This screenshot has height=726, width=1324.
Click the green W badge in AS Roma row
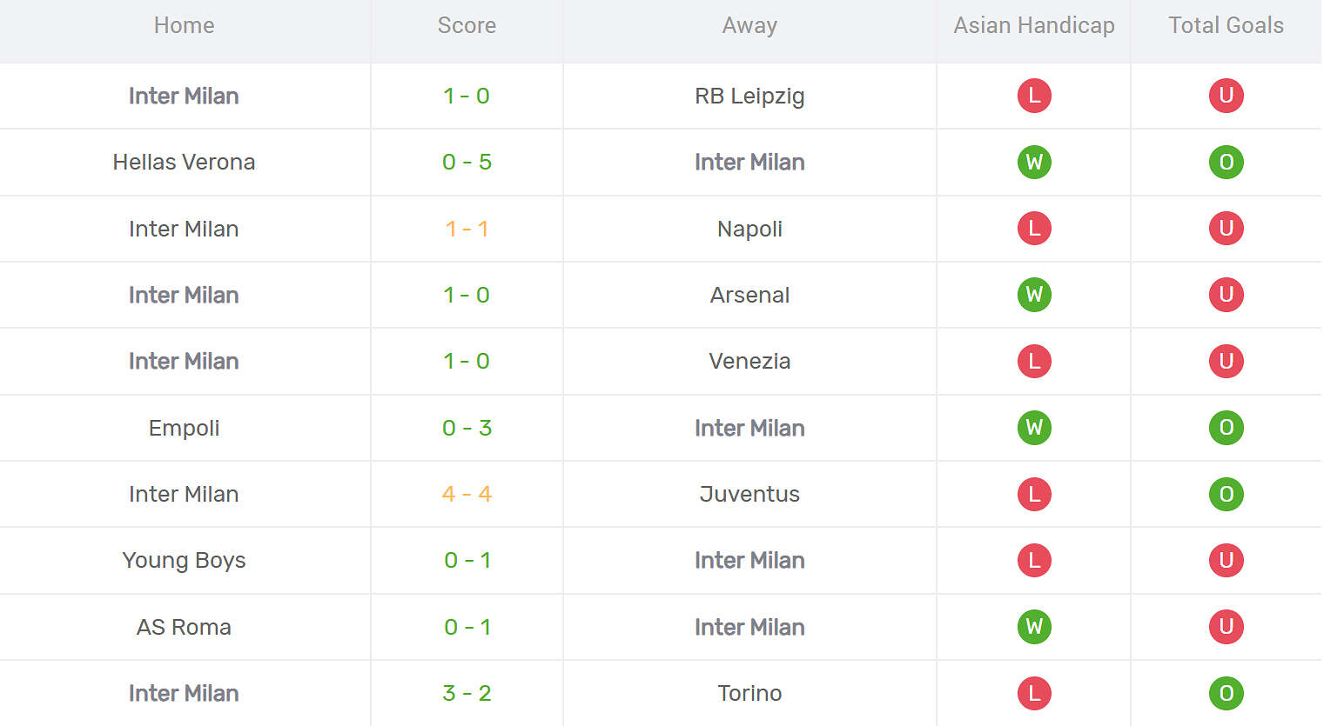(x=1034, y=627)
